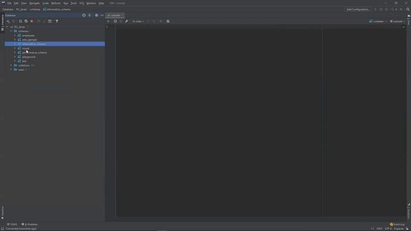Expand the performance_schema arrow
The image size is (411, 231).
pyautogui.click(x=15, y=53)
